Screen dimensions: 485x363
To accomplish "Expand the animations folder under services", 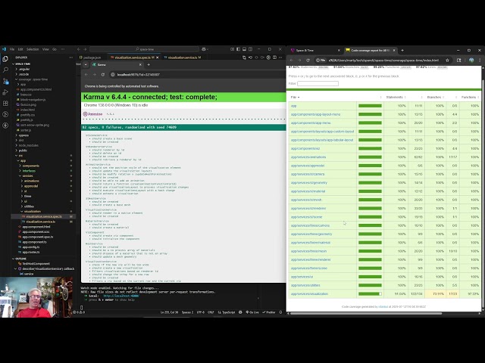I will (32, 181).
